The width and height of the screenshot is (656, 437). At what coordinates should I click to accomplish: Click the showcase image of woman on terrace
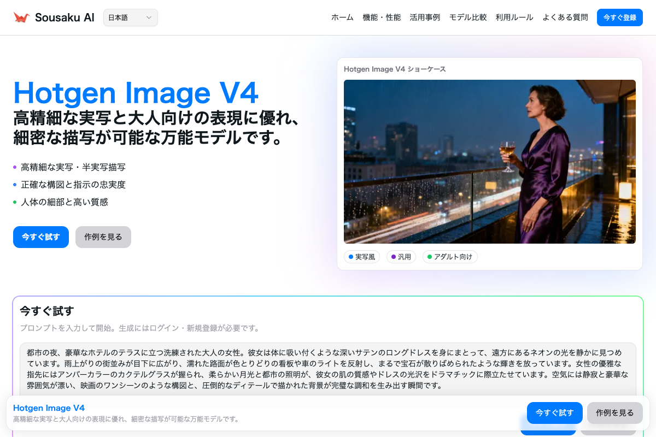pos(489,162)
